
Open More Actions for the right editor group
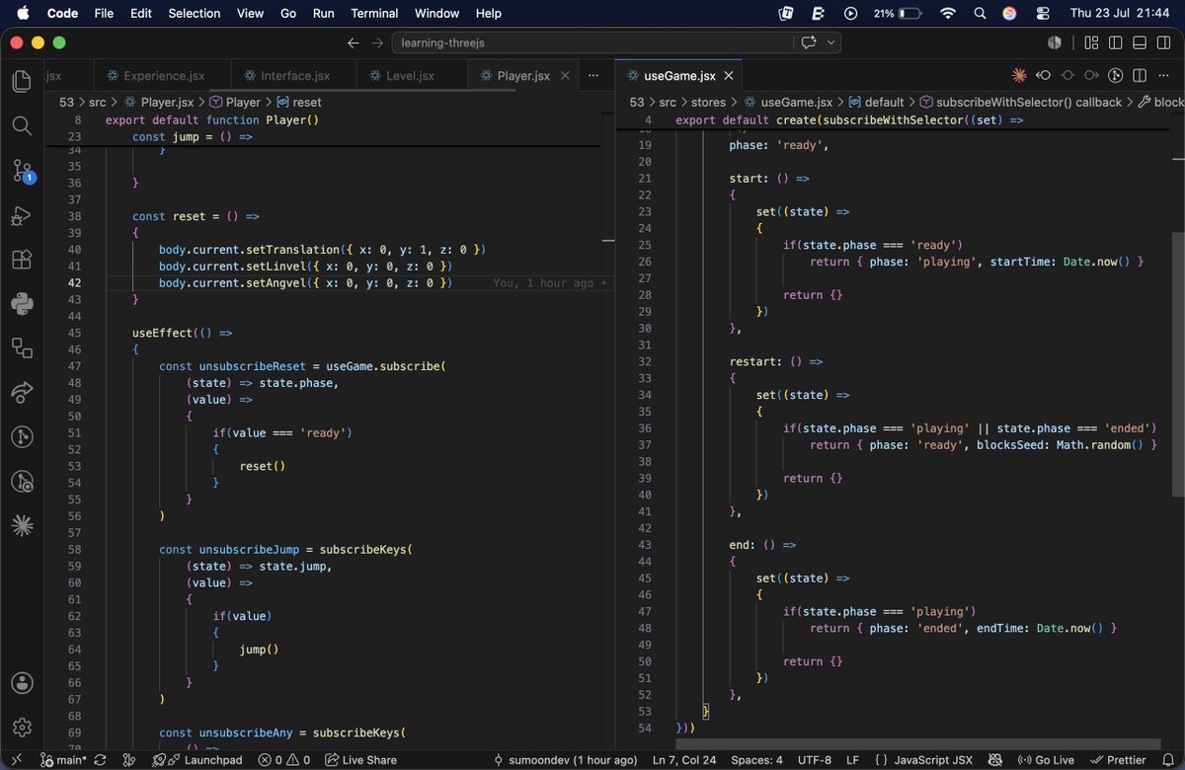click(1163, 76)
